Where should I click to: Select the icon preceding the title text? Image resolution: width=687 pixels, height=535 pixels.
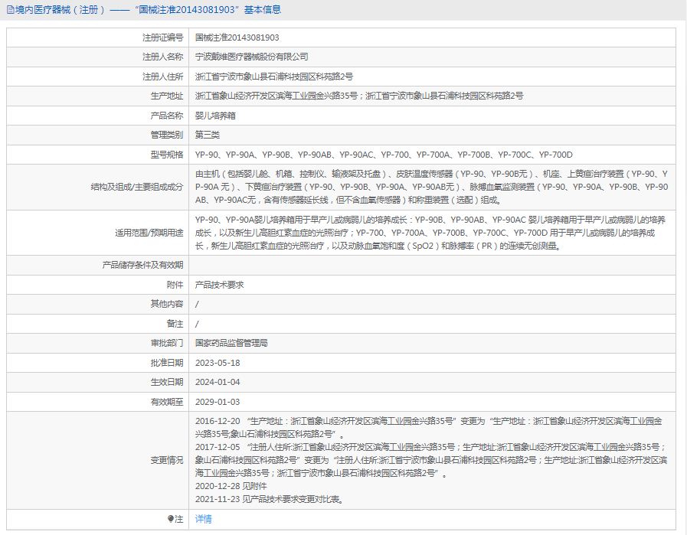click(x=11, y=9)
